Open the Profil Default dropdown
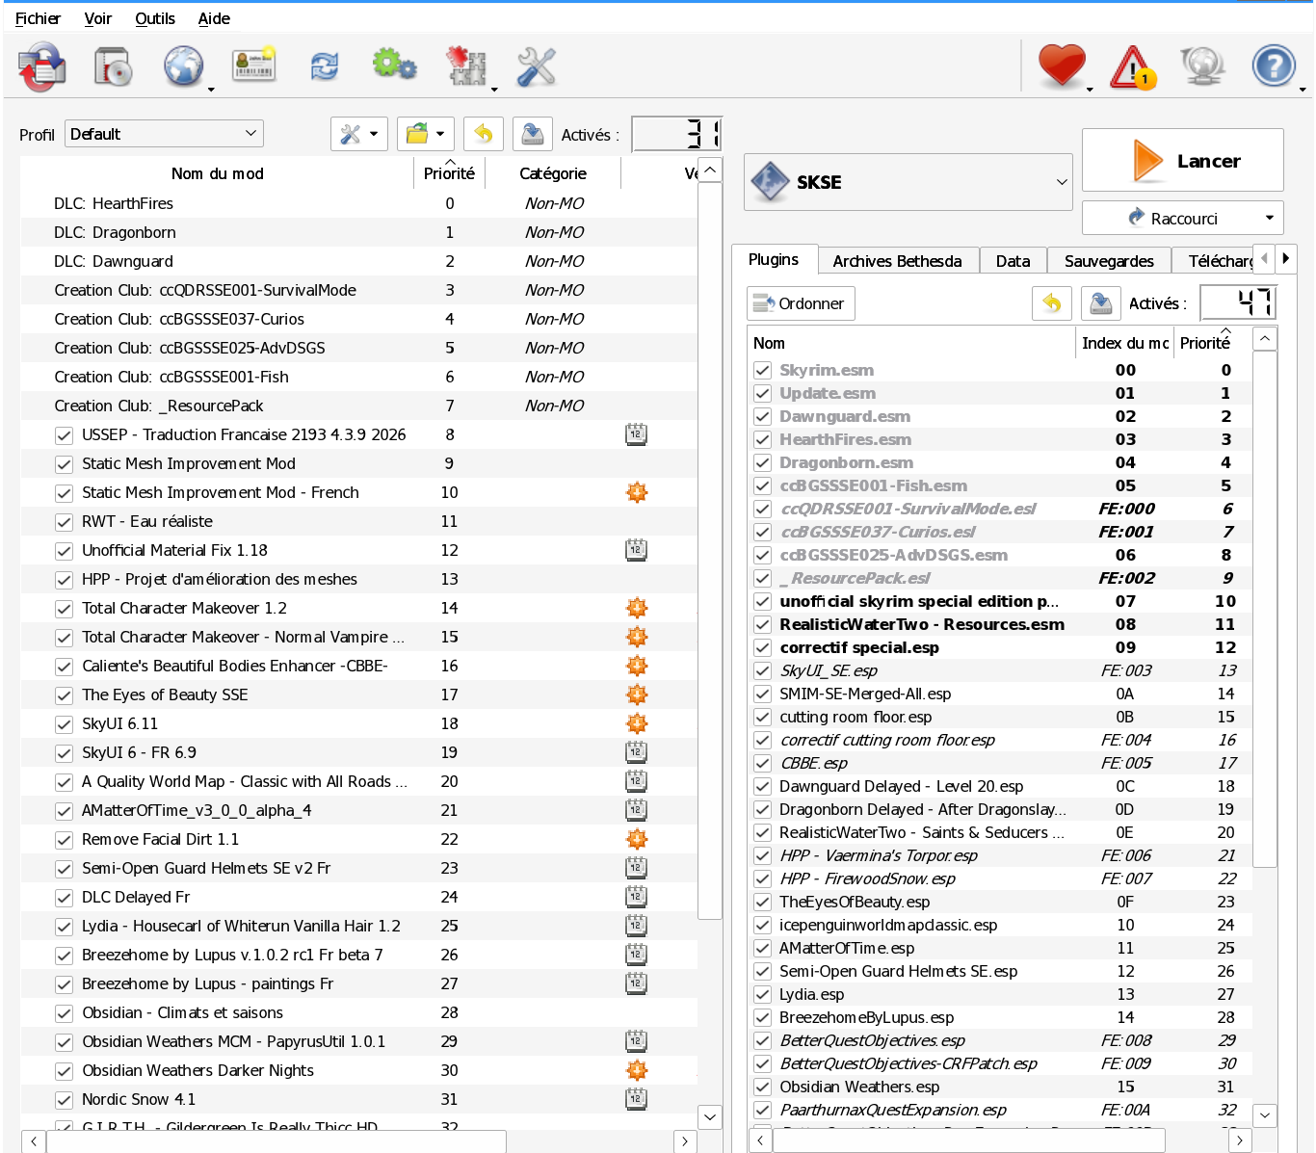Viewport: 1316px width, 1153px height. [164, 134]
